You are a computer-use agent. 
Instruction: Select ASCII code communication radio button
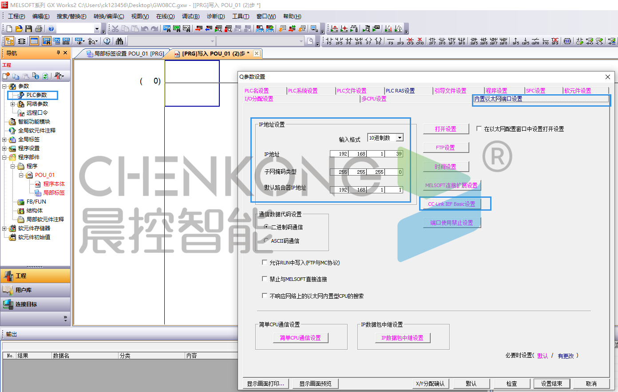pyautogui.click(x=266, y=240)
